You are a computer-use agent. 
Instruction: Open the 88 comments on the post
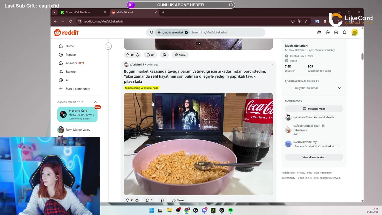pyautogui.click(x=150, y=55)
